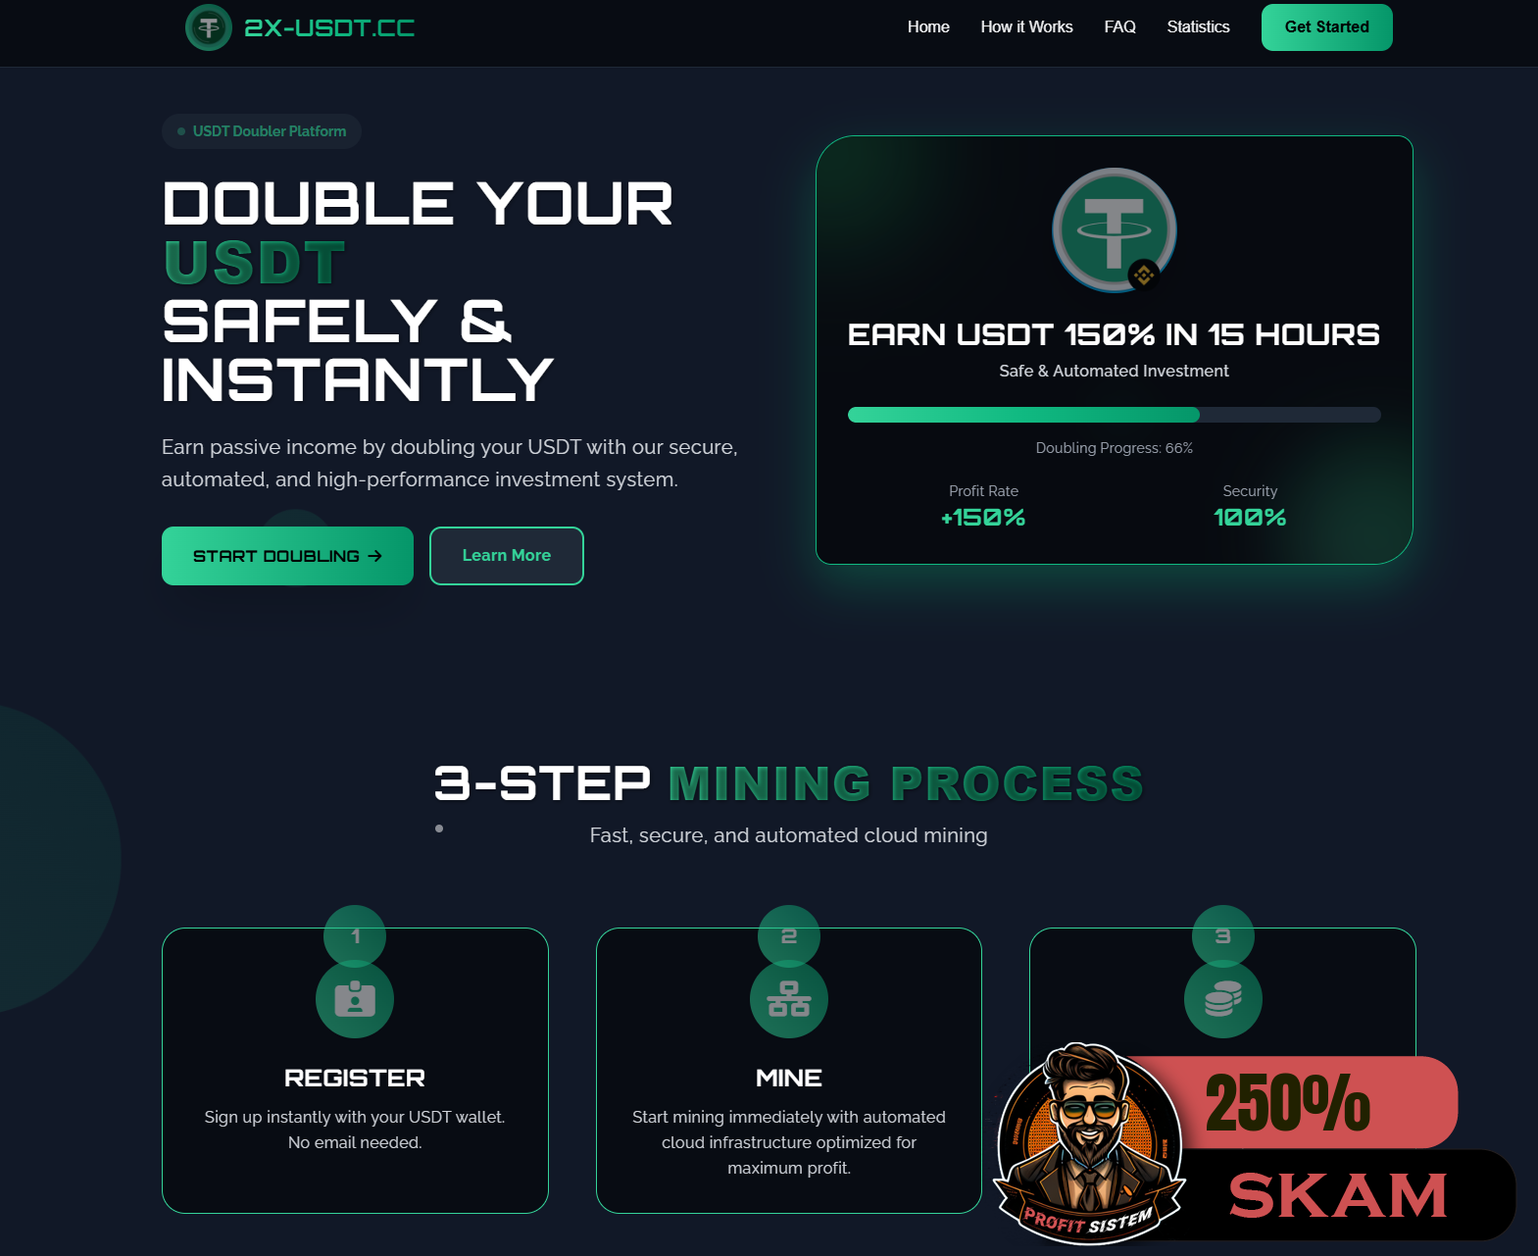Open the Home menu item
The height and width of the screenshot is (1256, 1538).
coord(928,27)
